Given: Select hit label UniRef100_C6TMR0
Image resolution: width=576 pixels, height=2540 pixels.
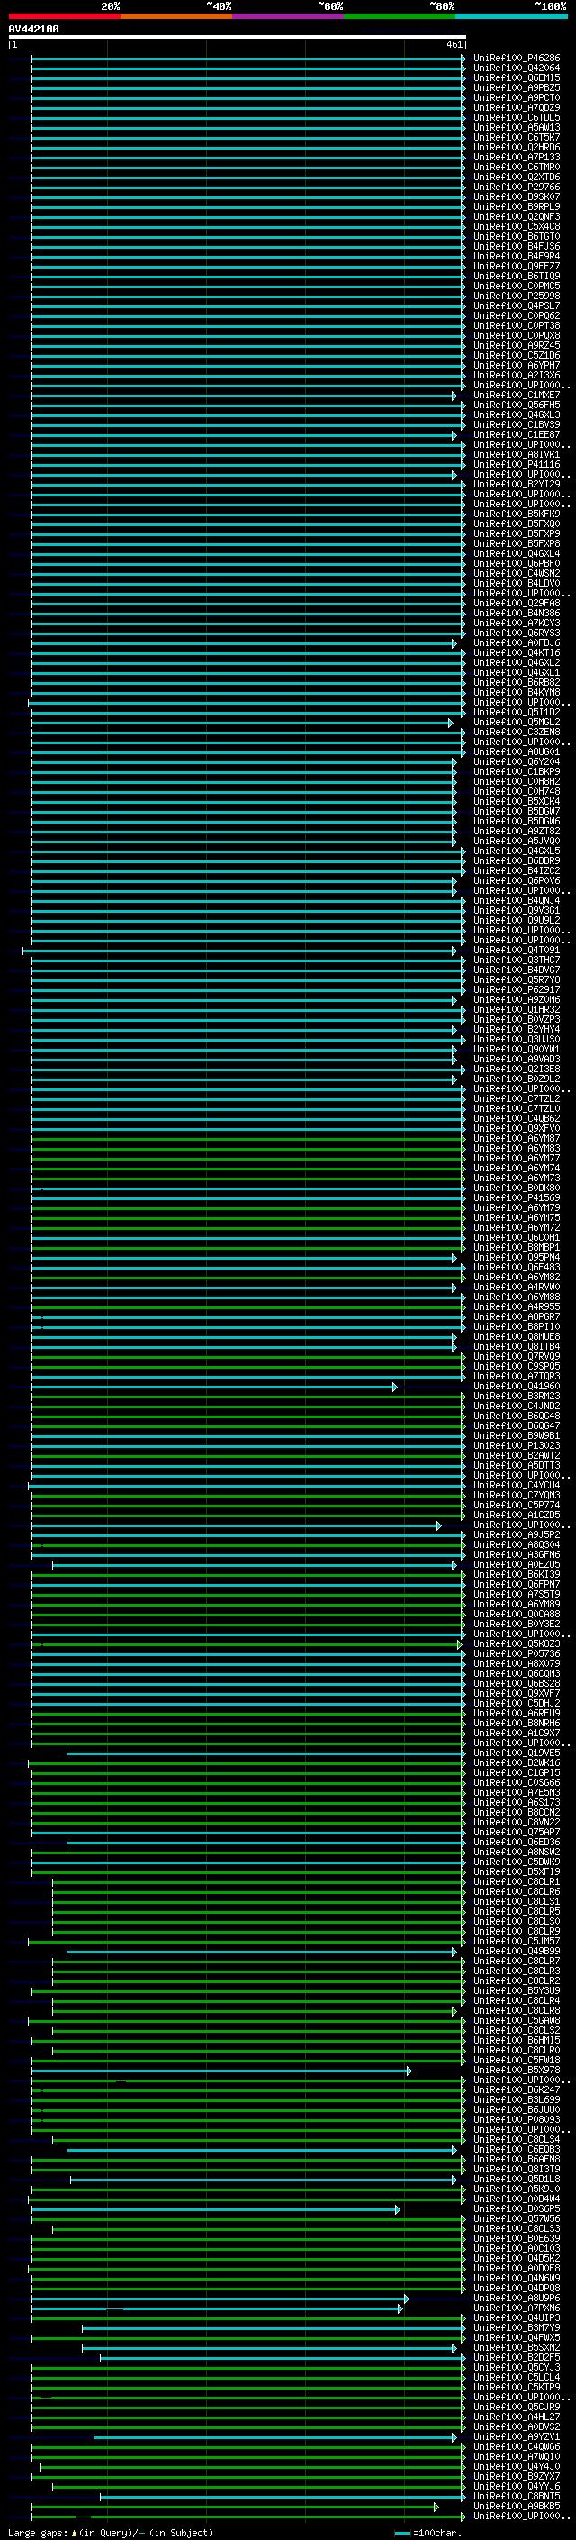Looking at the screenshot, I should click(x=517, y=167).
